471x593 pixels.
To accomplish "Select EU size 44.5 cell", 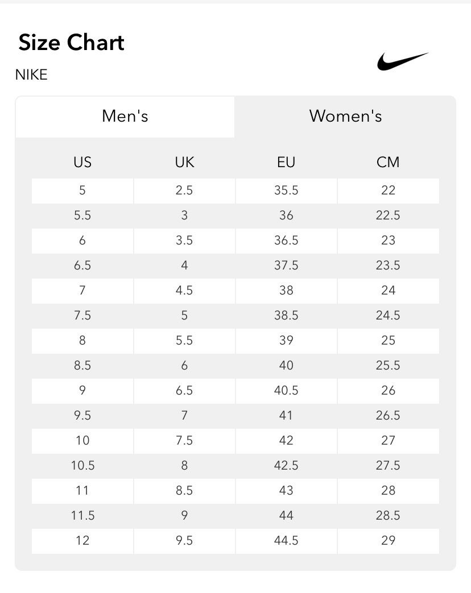I will (x=286, y=541).
